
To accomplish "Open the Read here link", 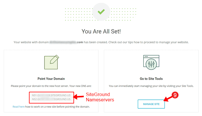I will [x=18, y=107].
